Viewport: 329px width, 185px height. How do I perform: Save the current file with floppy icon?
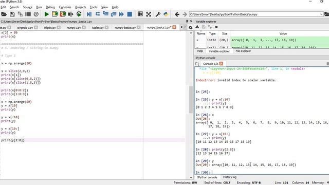click(x=12, y=14)
